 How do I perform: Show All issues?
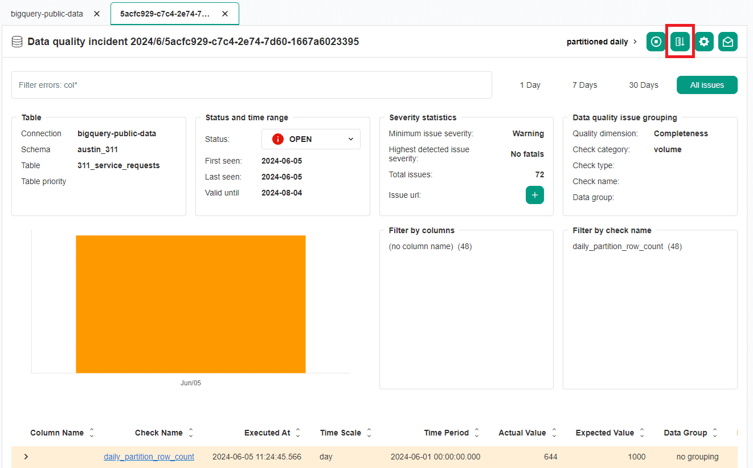pyautogui.click(x=707, y=85)
